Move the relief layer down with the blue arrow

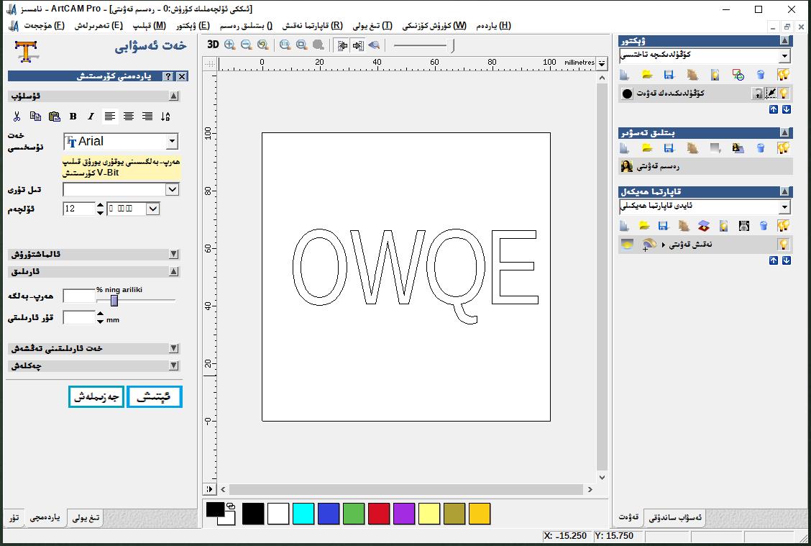pos(786,260)
